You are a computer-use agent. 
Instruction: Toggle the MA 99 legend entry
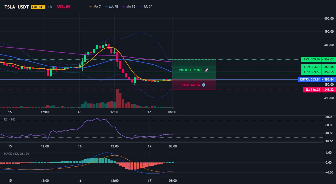tap(129, 7)
